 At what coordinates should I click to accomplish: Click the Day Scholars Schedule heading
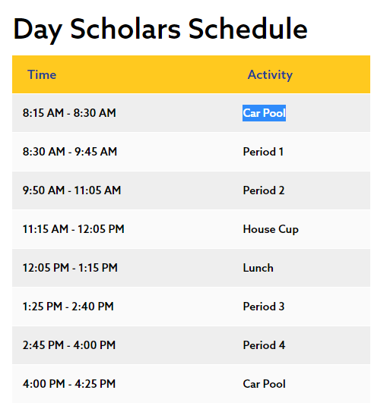(160, 29)
